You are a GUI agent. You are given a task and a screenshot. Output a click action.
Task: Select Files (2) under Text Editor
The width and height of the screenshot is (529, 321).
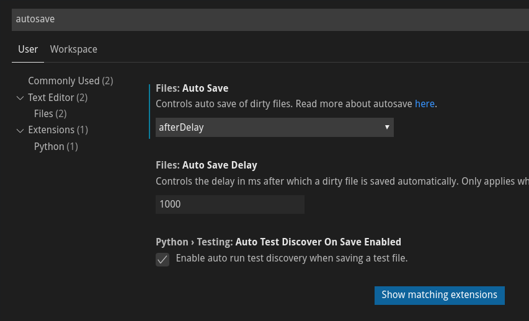[50, 113]
